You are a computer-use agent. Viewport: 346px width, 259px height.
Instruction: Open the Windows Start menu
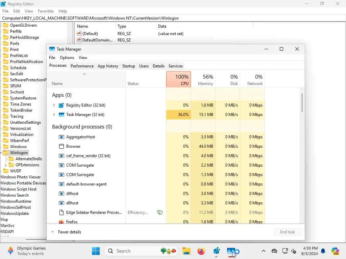[96, 251]
